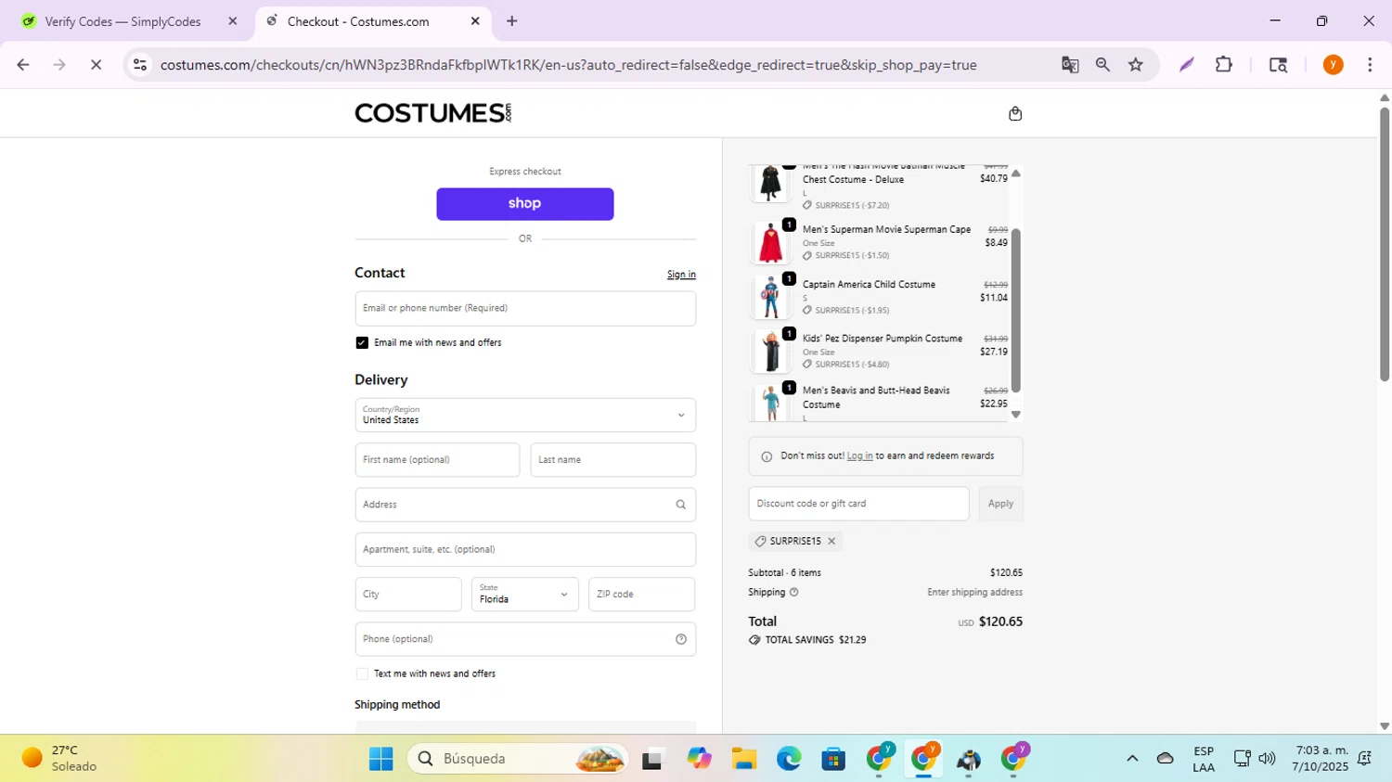Close the Verify Codes tab

coord(233,21)
